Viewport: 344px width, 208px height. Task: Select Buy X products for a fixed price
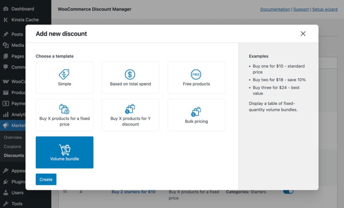tap(64, 115)
